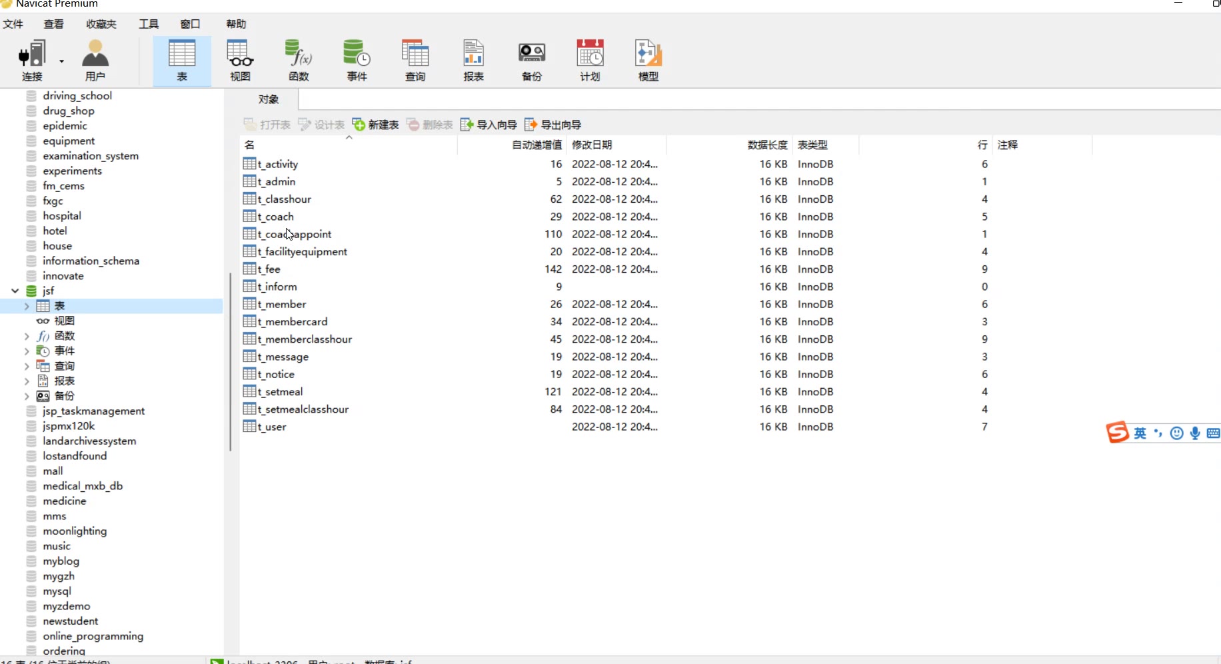Sort by the 数据长度 column header
1221x664 pixels.
[x=729, y=145]
